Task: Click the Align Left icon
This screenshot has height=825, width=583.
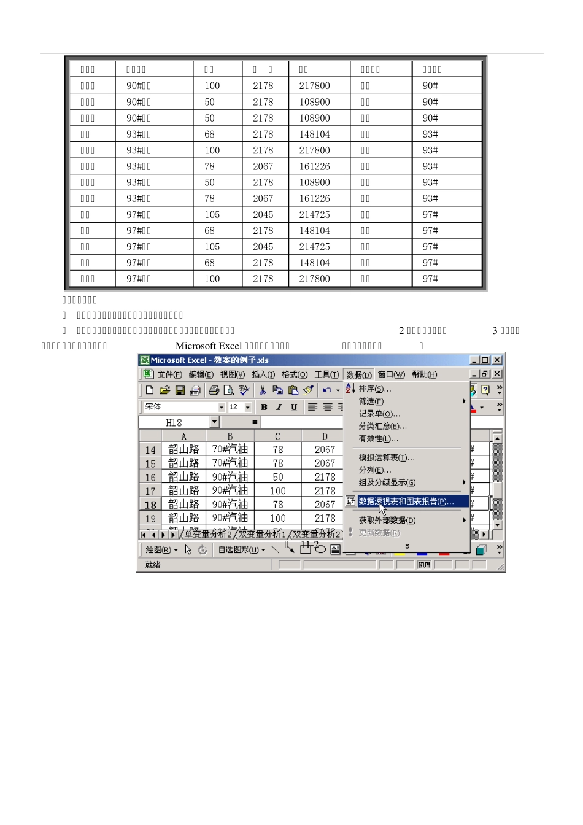Action: [x=312, y=407]
